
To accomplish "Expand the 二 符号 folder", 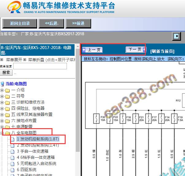I will click(x=2, y=96).
